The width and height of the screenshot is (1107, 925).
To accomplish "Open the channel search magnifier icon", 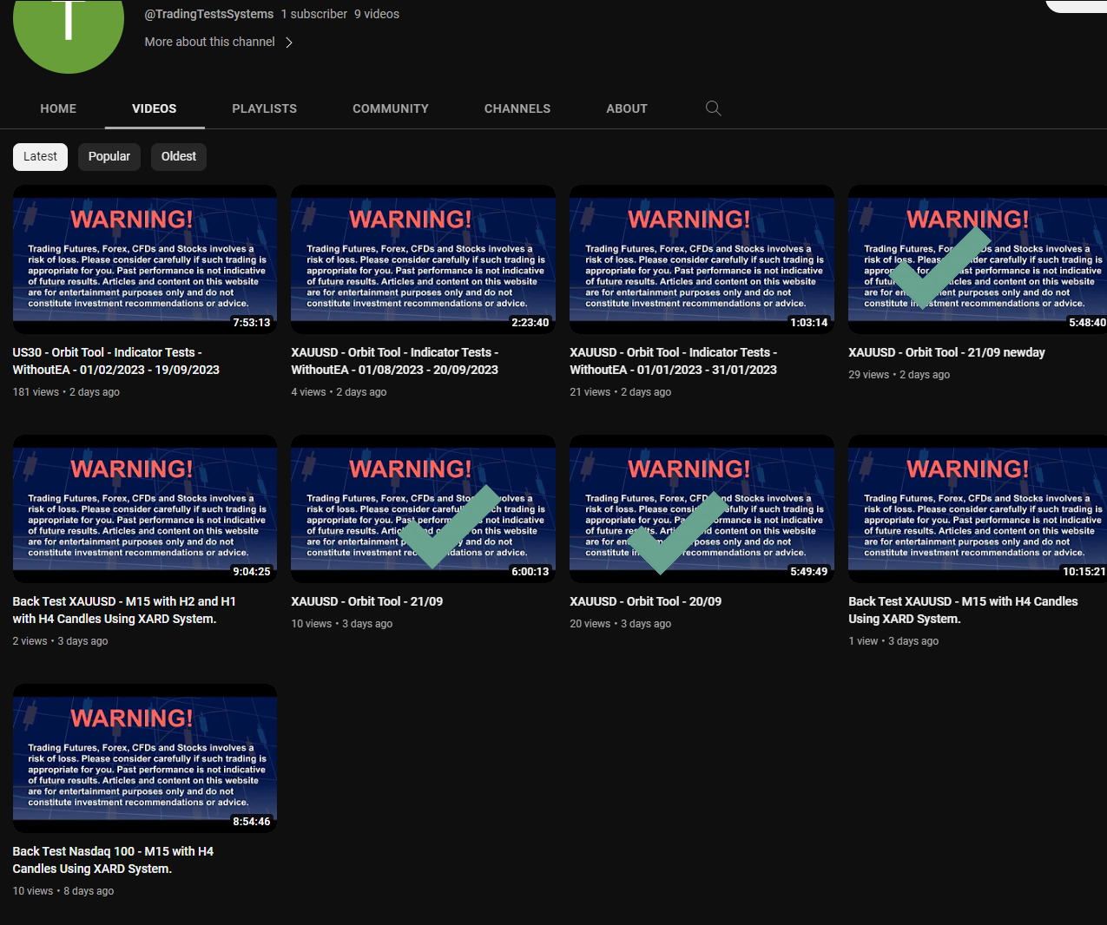I will pos(714,108).
